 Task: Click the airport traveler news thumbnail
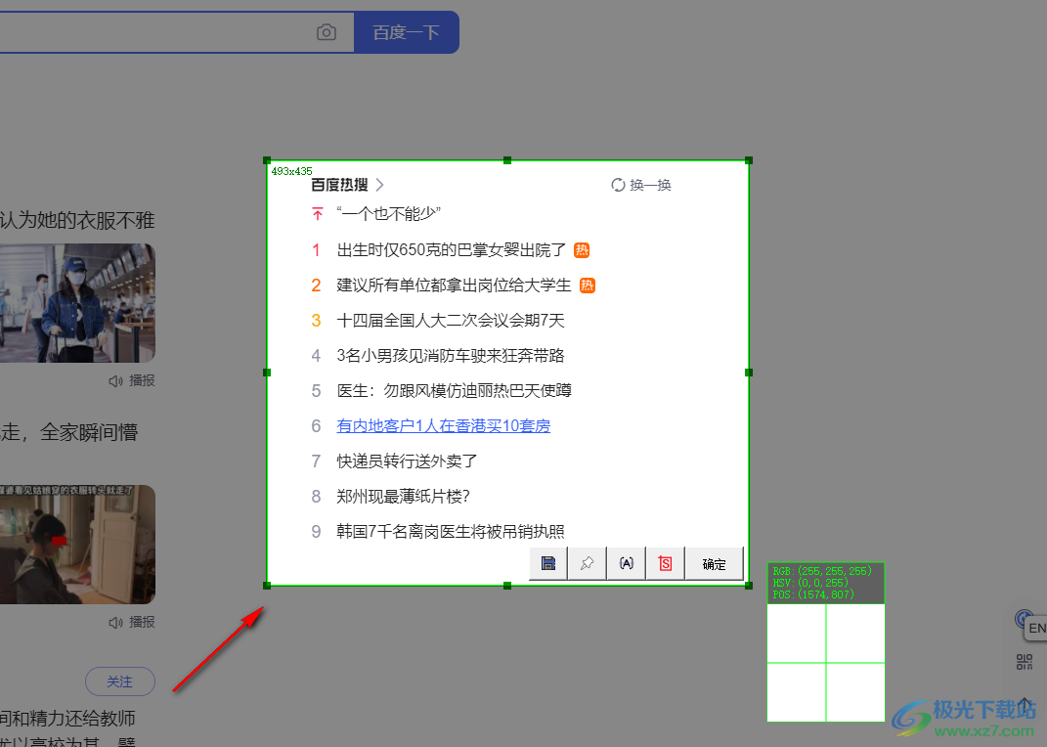pos(77,303)
